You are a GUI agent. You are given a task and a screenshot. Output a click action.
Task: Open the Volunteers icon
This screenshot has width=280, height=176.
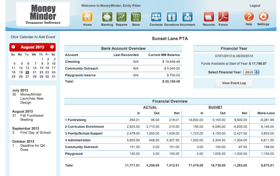(187, 17)
